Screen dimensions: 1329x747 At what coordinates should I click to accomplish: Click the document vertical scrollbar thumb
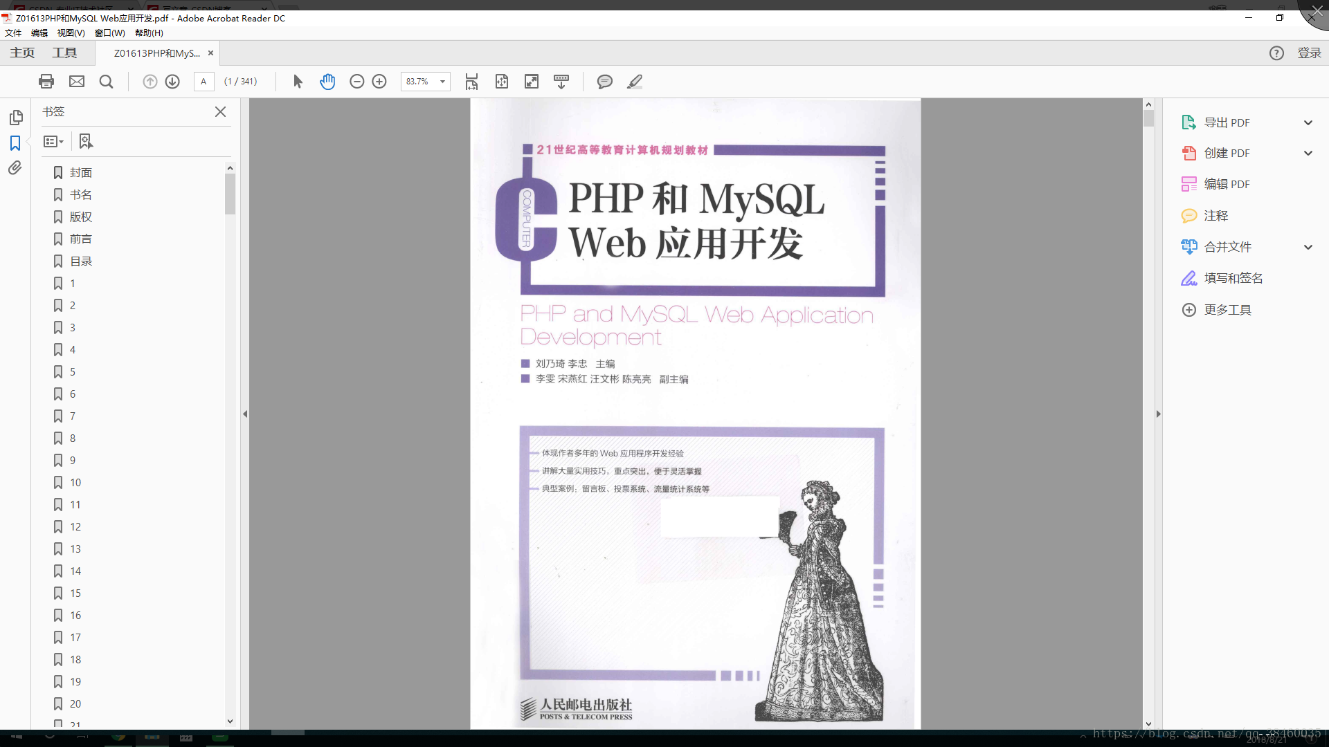point(1148,118)
